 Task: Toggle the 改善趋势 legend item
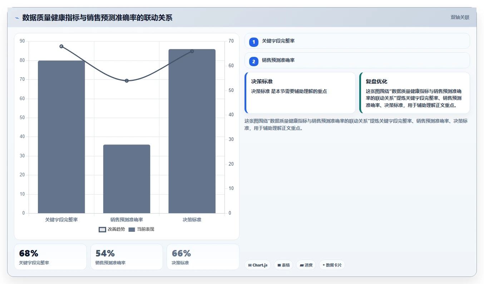point(112,229)
